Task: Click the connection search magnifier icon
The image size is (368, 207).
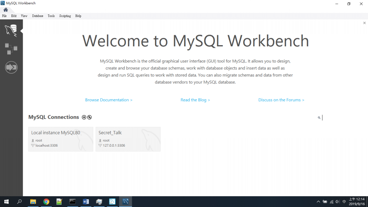Action: (x=319, y=118)
